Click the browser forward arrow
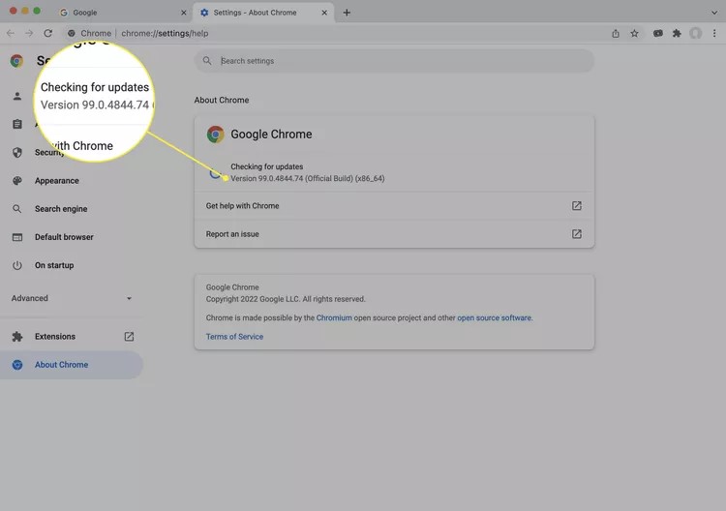Viewport: 726px width, 511px height. (29, 33)
